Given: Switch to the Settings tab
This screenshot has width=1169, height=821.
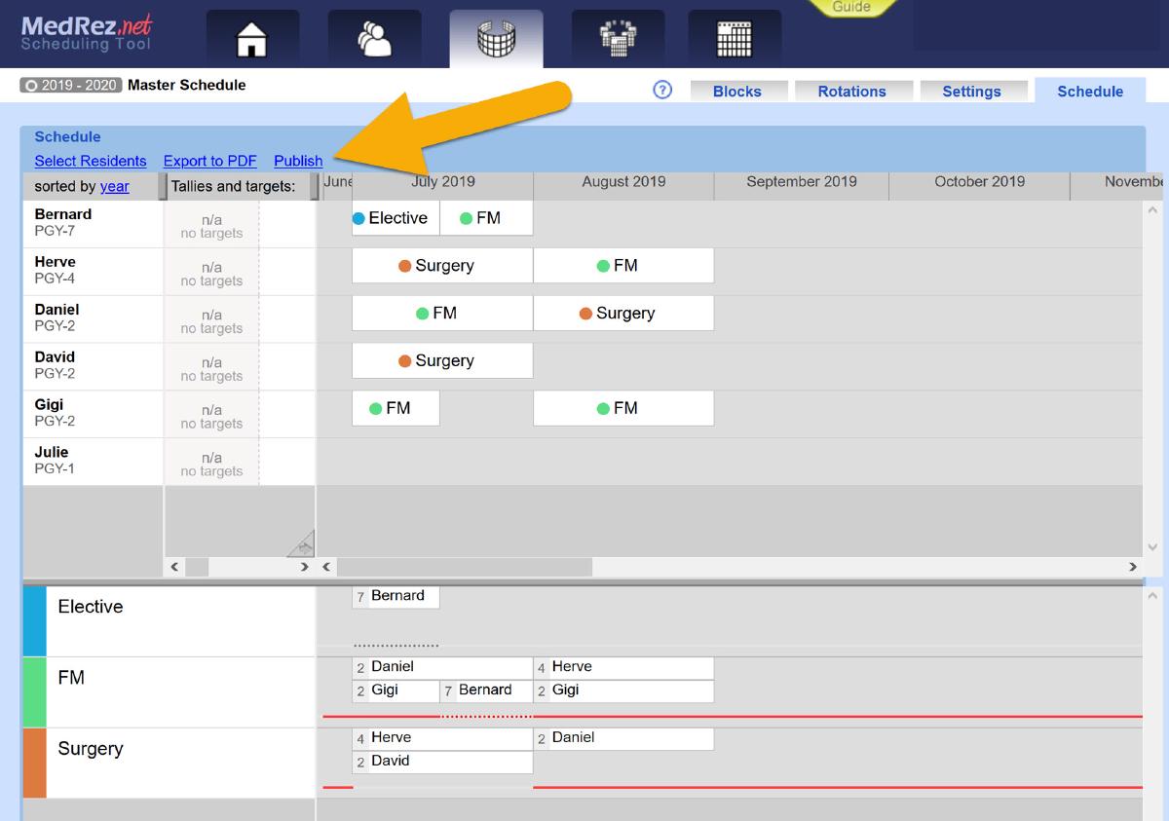Looking at the screenshot, I should pyautogui.click(x=973, y=91).
